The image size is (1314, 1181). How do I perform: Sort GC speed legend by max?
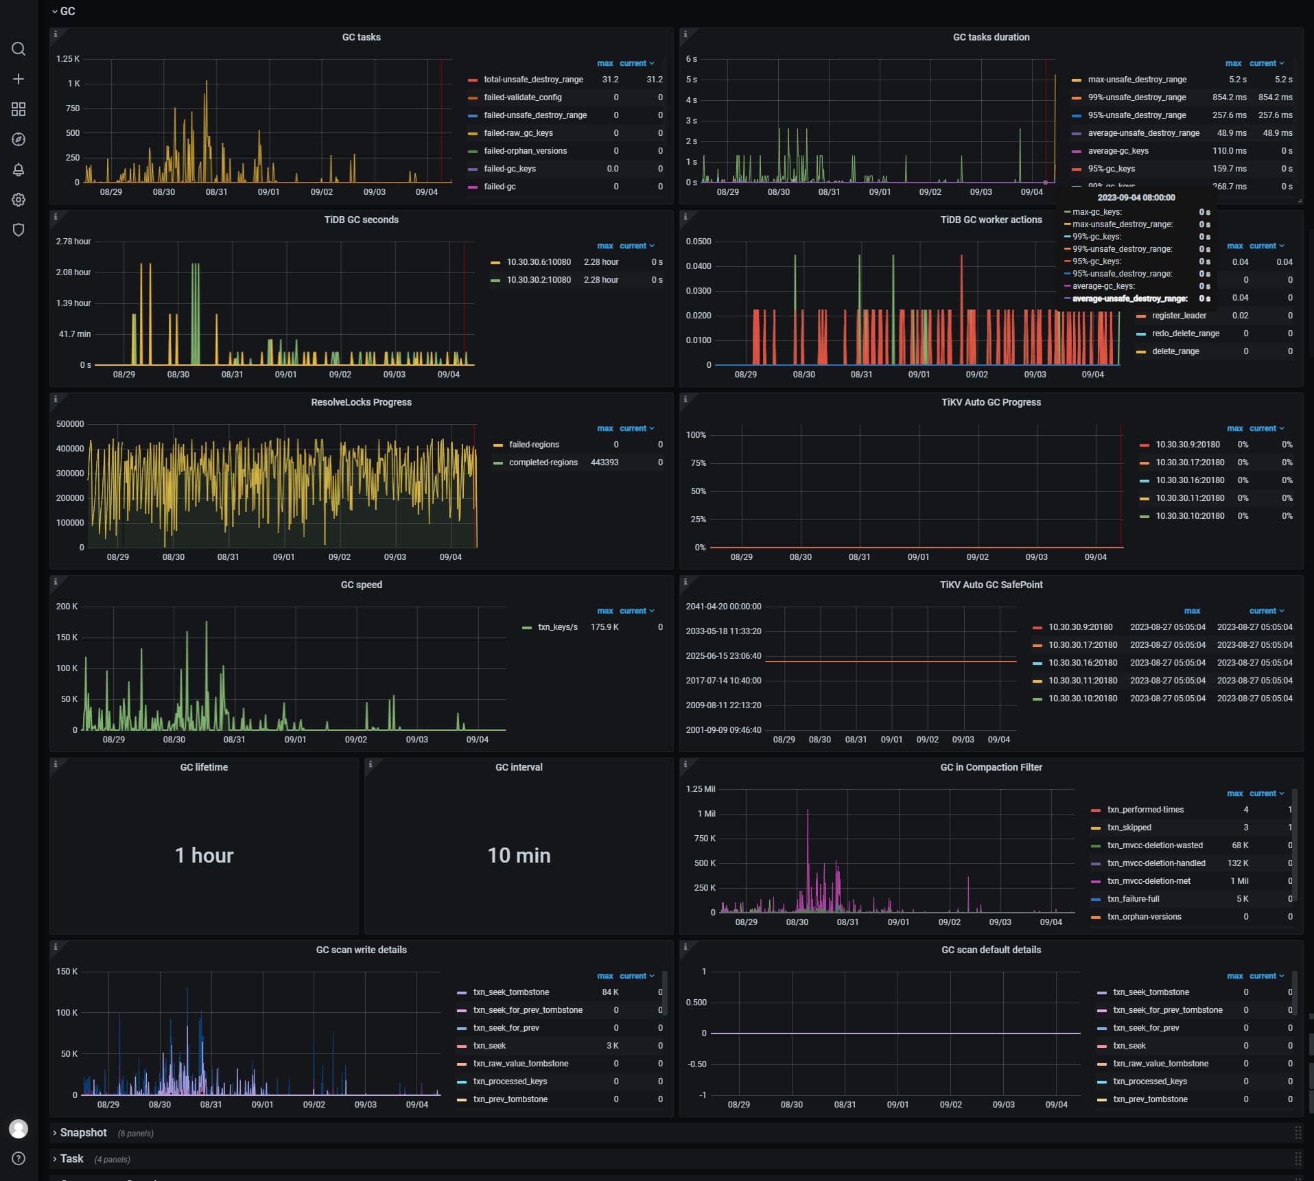point(605,611)
